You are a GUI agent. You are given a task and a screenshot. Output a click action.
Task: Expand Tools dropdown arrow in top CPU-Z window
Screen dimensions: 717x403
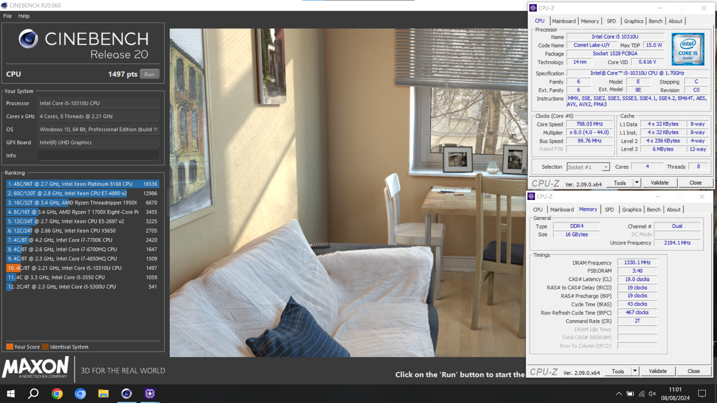[637, 183]
